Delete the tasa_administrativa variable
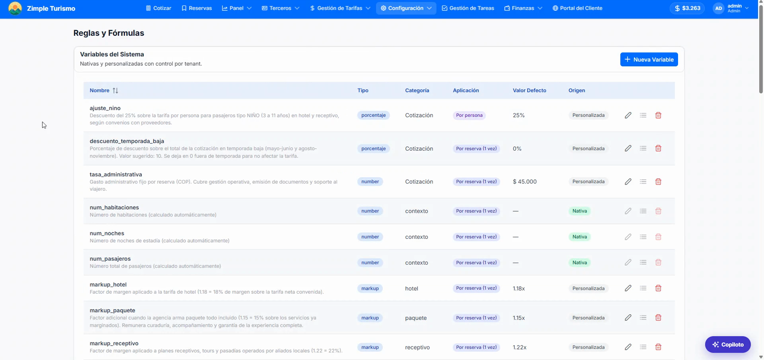The height and width of the screenshot is (360, 764). (658, 182)
